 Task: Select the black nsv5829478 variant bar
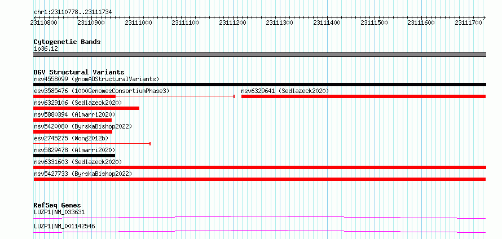click(74, 156)
